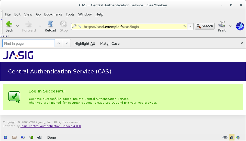Expand the Print button dropdown arrow

(x=230, y=26)
